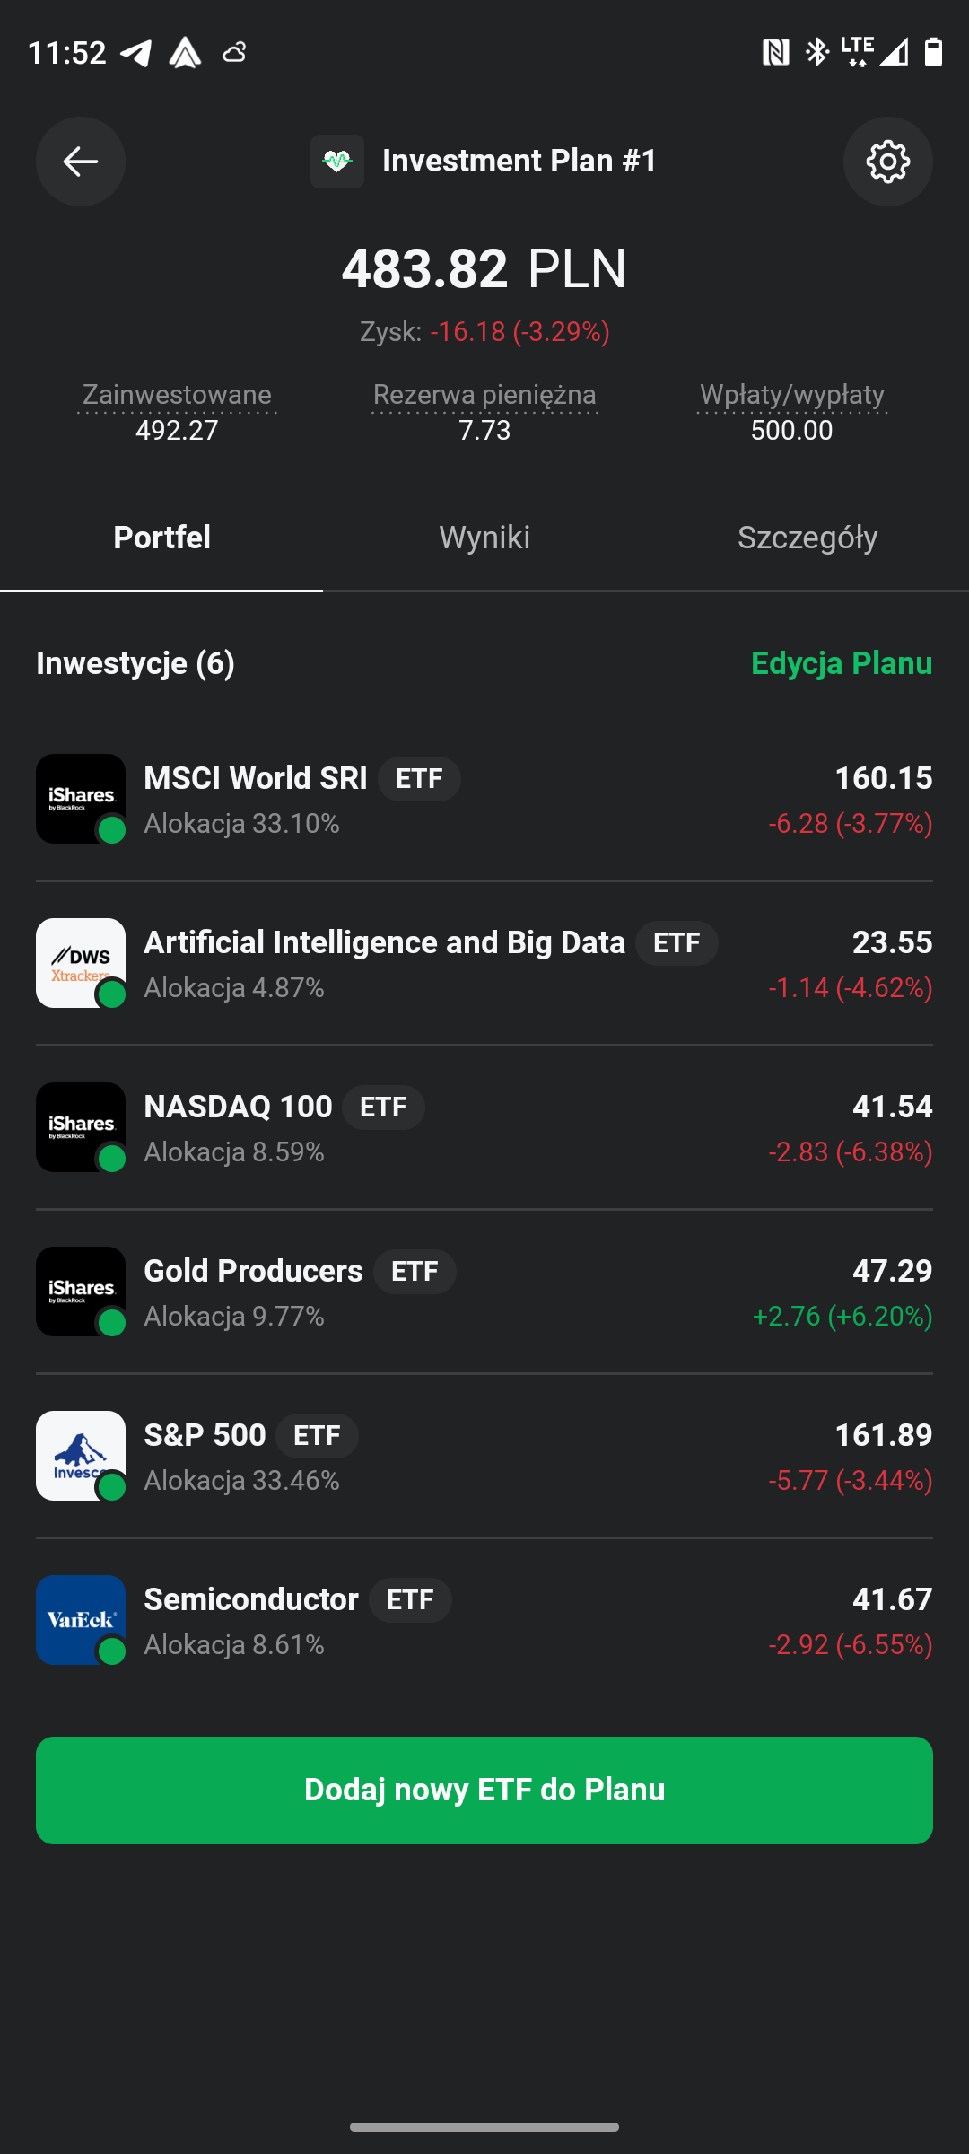Tap the DWS Xtrackers logo
969x2154 pixels.
point(81,963)
